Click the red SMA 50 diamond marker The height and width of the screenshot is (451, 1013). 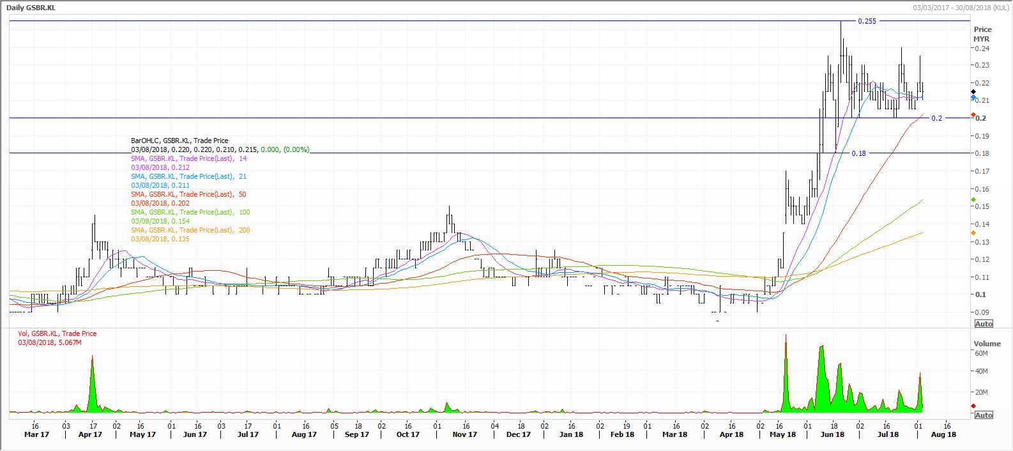click(973, 115)
